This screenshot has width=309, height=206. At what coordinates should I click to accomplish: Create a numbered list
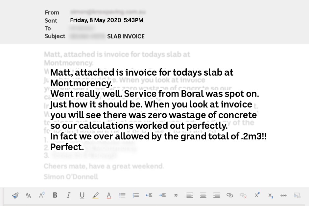click(x=135, y=195)
